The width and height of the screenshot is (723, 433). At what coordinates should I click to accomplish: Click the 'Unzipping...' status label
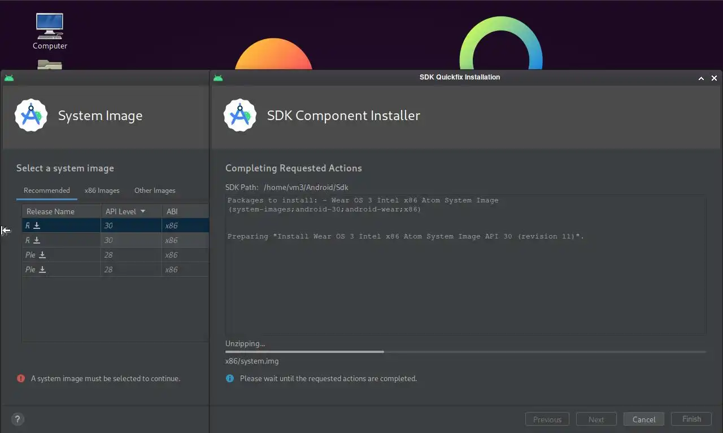pyautogui.click(x=245, y=343)
